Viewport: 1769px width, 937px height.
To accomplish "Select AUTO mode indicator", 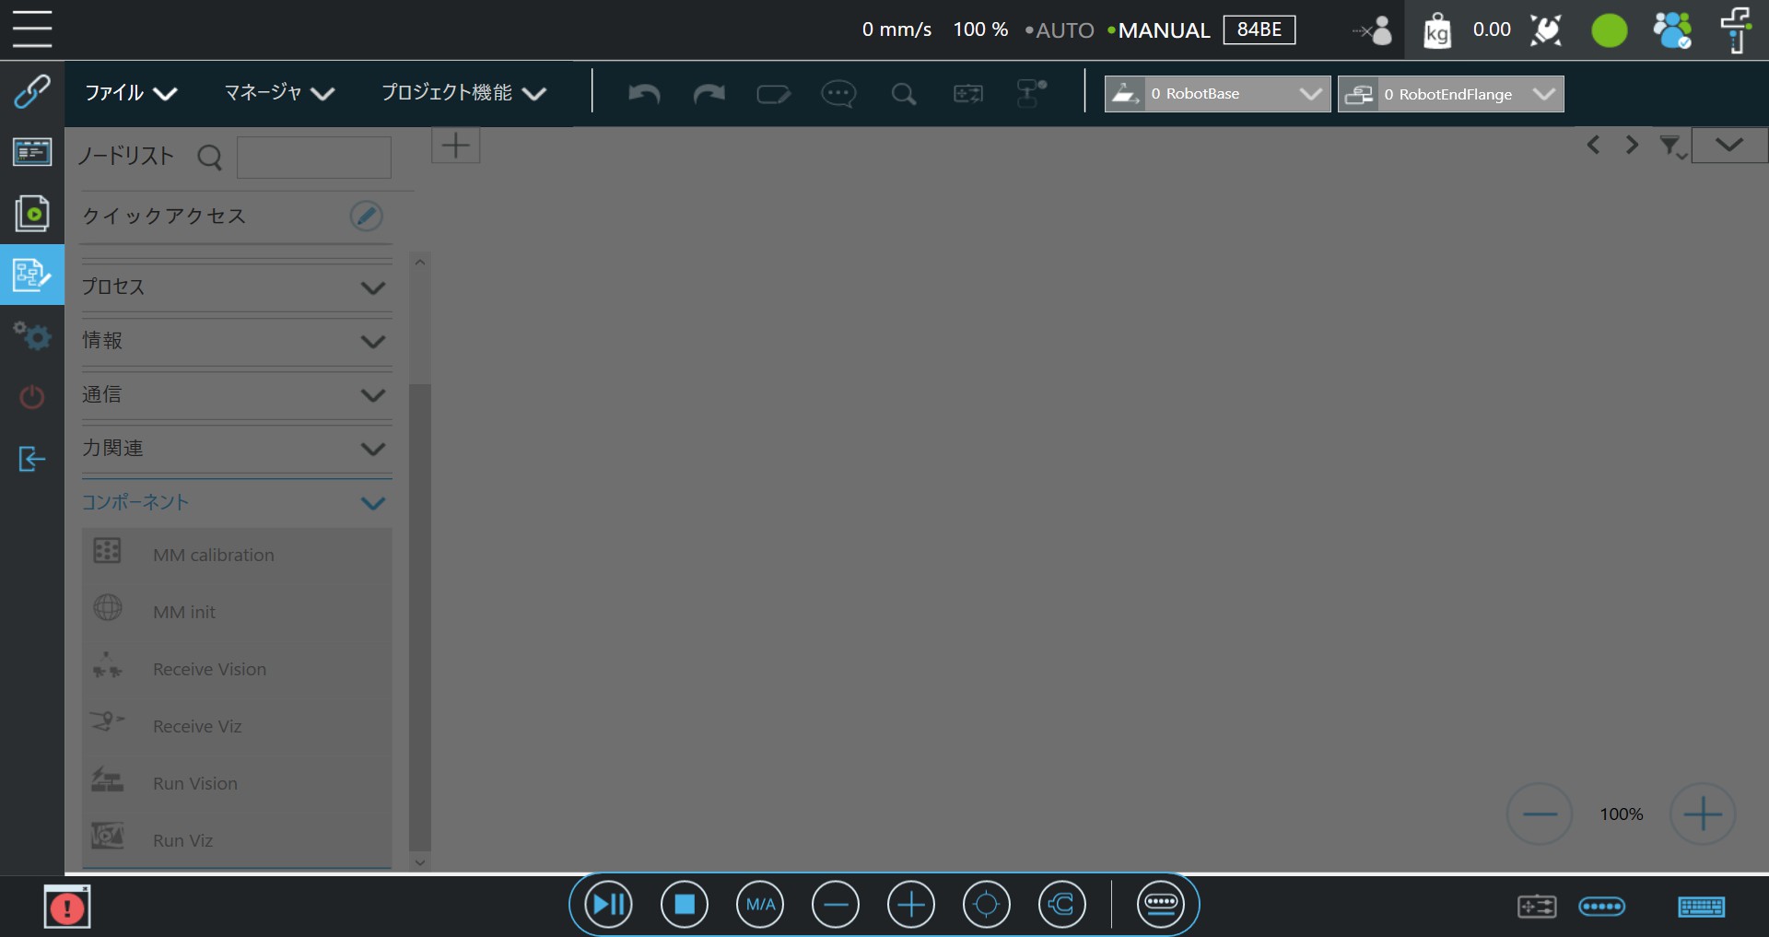I will click(1060, 30).
